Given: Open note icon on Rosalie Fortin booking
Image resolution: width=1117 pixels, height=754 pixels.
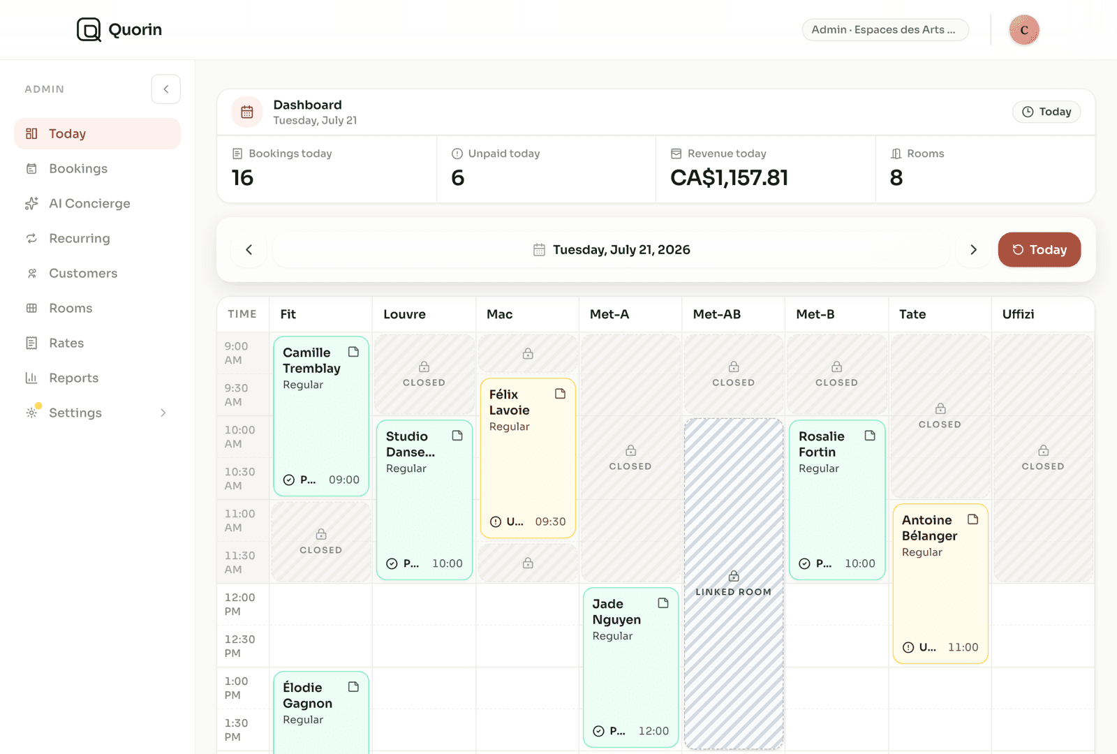Looking at the screenshot, I should (x=870, y=436).
